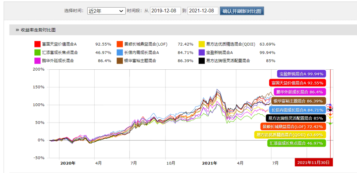Click the 85% return value in legend

click(x=271, y=61)
